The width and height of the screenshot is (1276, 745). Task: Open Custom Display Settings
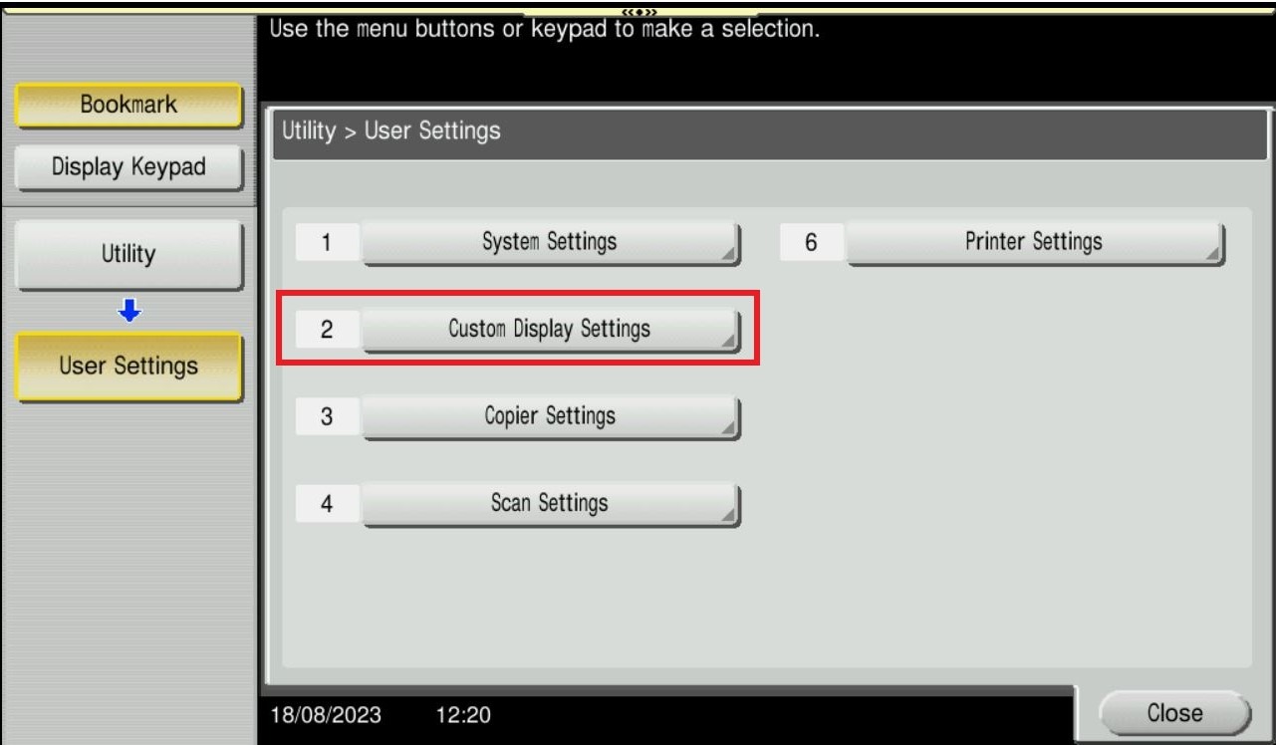coord(551,330)
